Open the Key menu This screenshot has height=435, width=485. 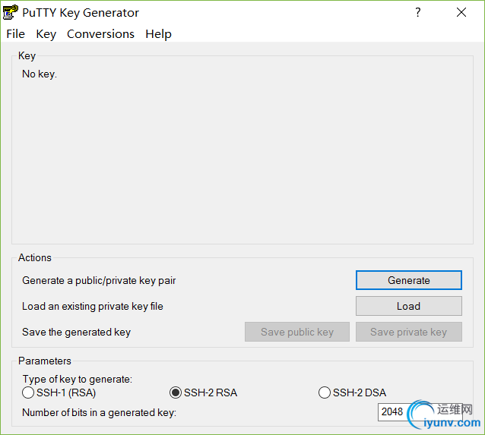[x=46, y=34]
